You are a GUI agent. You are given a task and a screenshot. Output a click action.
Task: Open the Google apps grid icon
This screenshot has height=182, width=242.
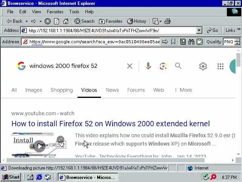[220, 66]
